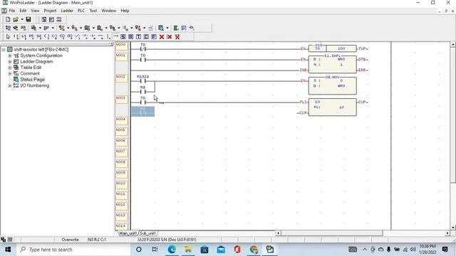Viewport: 456px width, 256px height.
Task: Insert Set coil with S button
Action: [123, 37]
